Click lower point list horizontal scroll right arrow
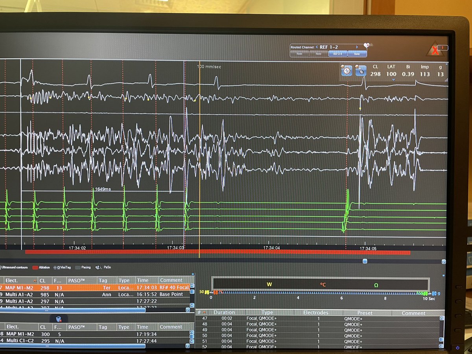The height and width of the screenshot is (354, 472). tap(188, 346)
